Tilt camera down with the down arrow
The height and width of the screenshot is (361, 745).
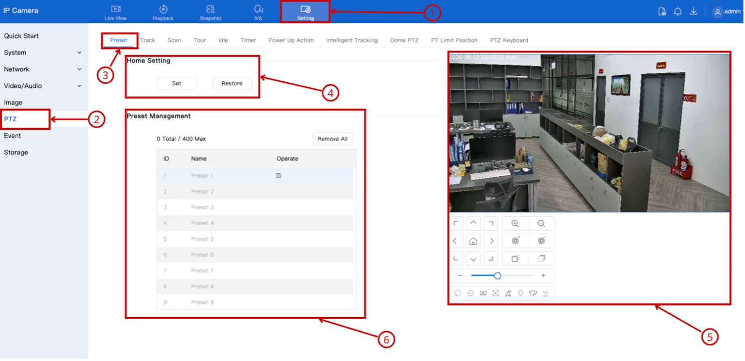pyautogui.click(x=473, y=259)
